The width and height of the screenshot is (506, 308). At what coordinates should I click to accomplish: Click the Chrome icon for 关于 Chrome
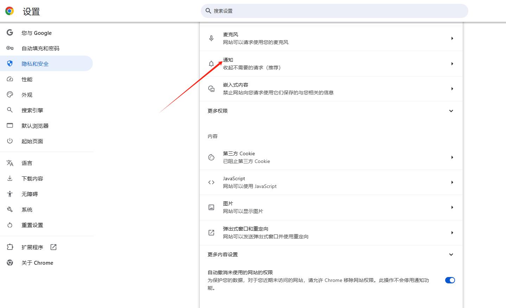click(10, 263)
